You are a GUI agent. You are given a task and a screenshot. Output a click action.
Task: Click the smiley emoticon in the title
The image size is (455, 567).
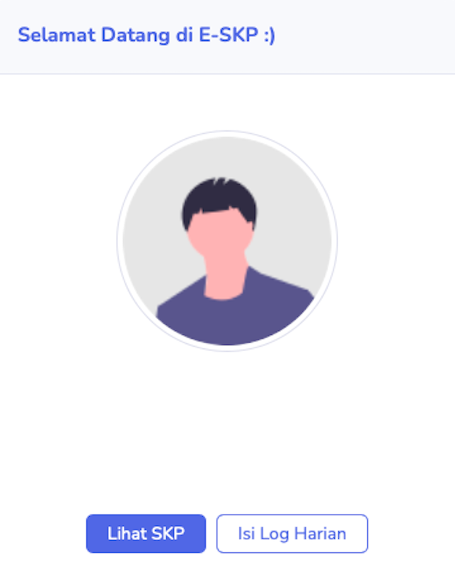click(270, 36)
